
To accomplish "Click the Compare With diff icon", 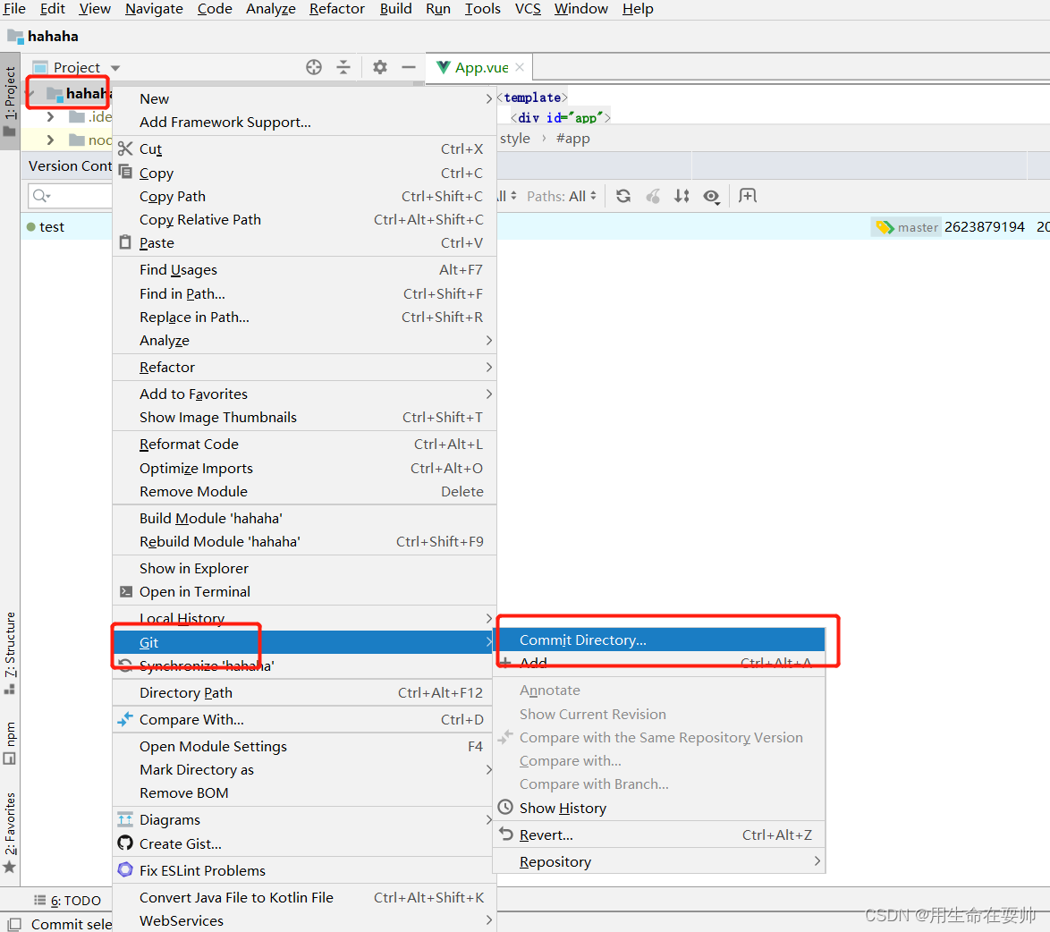I will [125, 719].
